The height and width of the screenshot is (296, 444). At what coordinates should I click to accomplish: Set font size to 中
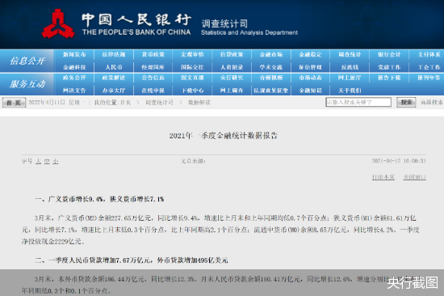pos(47,161)
